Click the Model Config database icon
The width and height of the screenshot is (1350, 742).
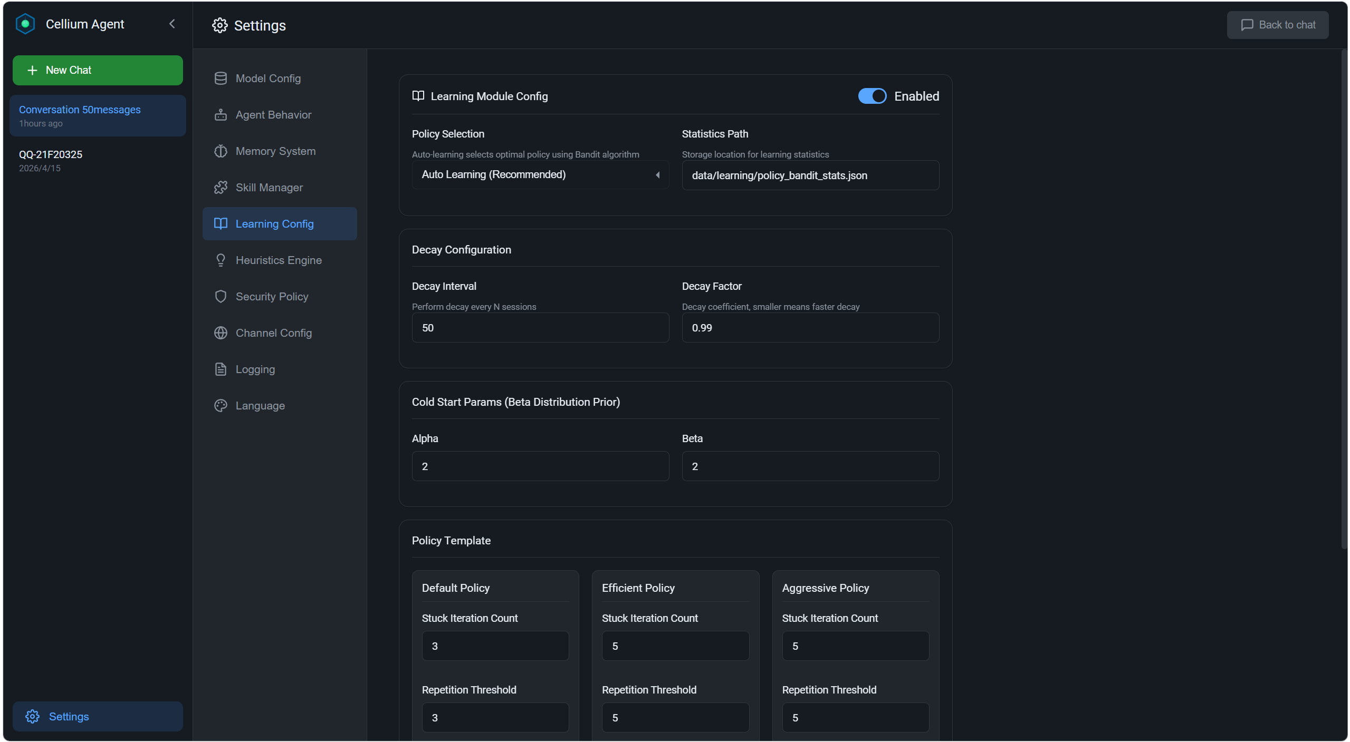[x=221, y=79]
